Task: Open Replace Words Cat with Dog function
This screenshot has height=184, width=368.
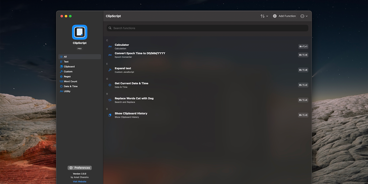Action: click(207, 100)
